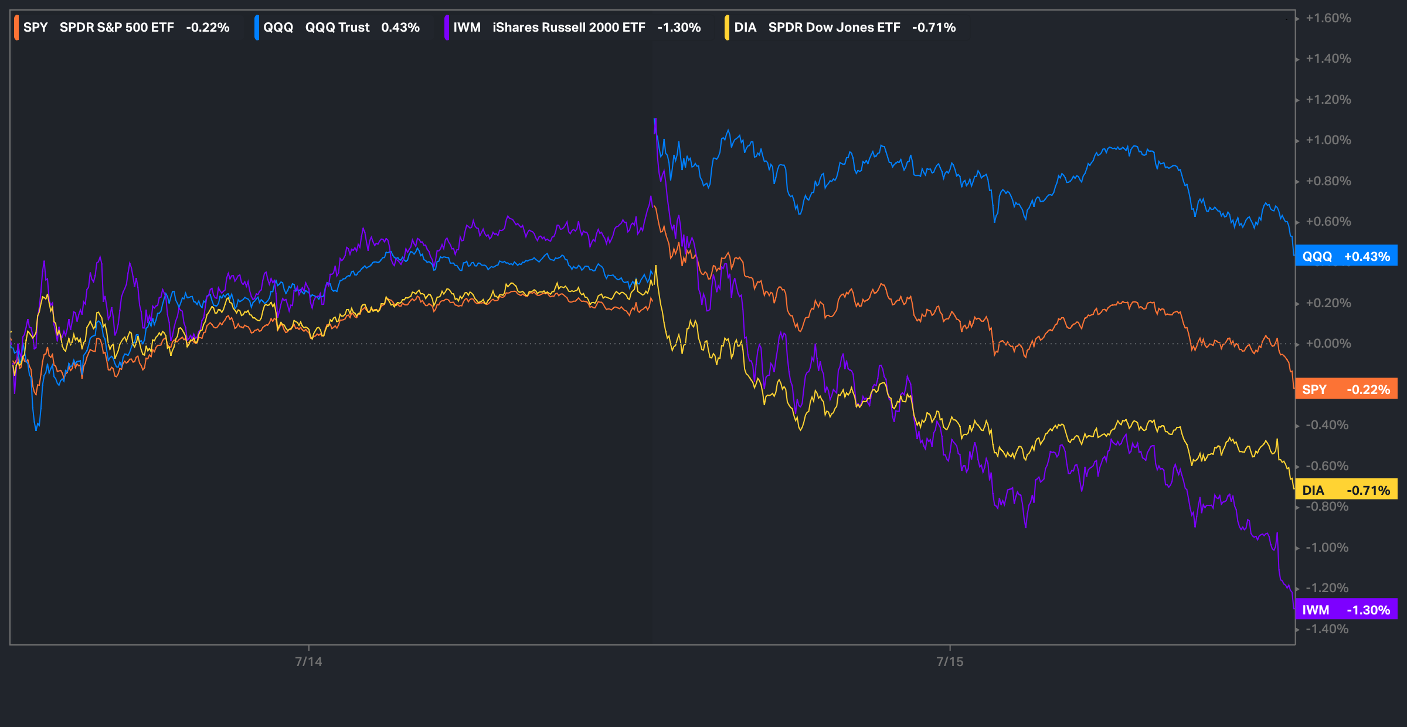
Task: Click the yellow color bar beside DIA legend
Action: point(727,28)
